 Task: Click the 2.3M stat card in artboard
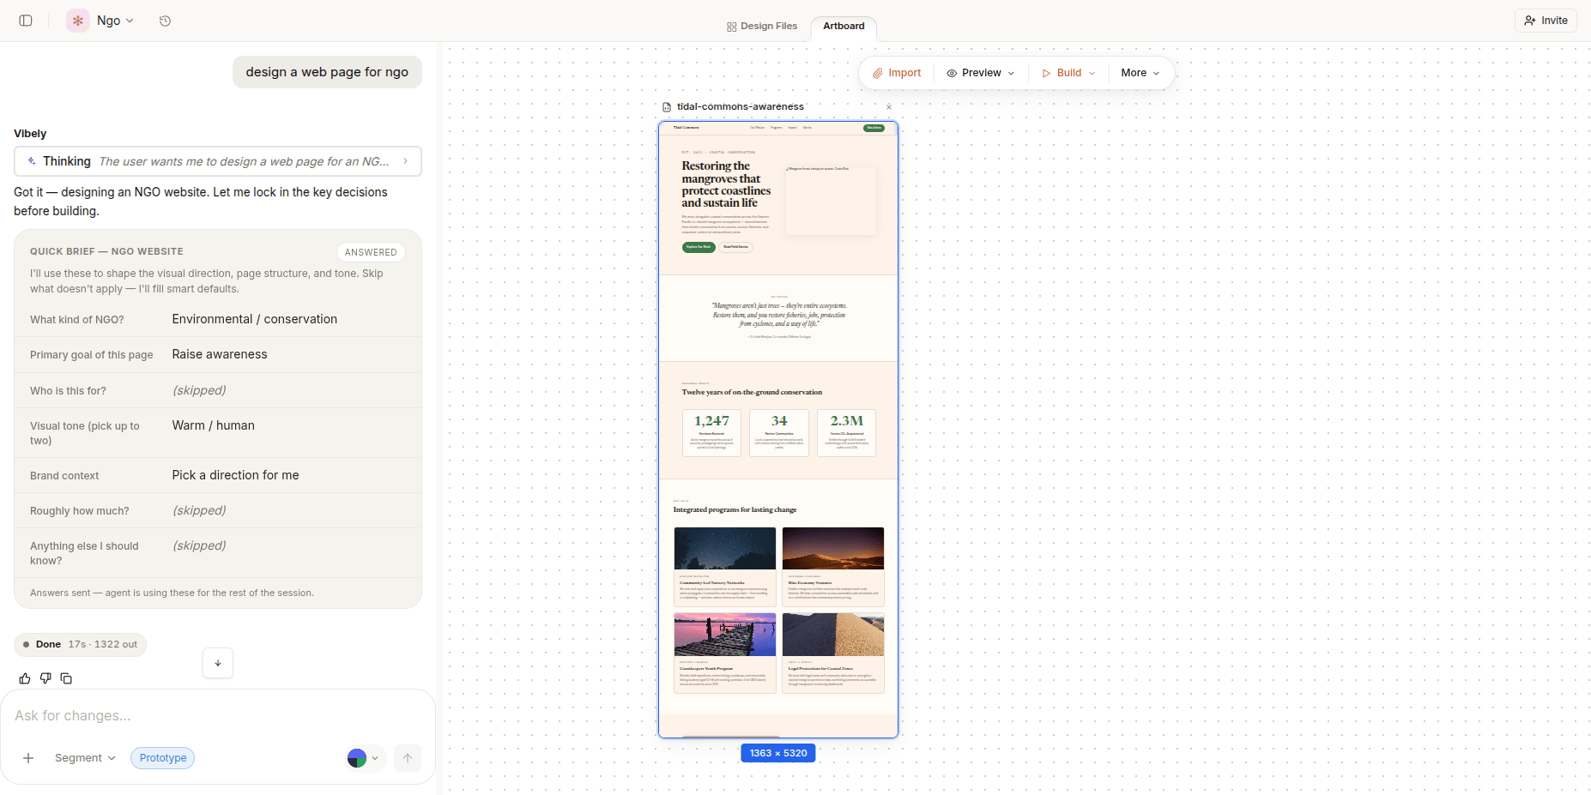pyautogui.click(x=847, y=433)
